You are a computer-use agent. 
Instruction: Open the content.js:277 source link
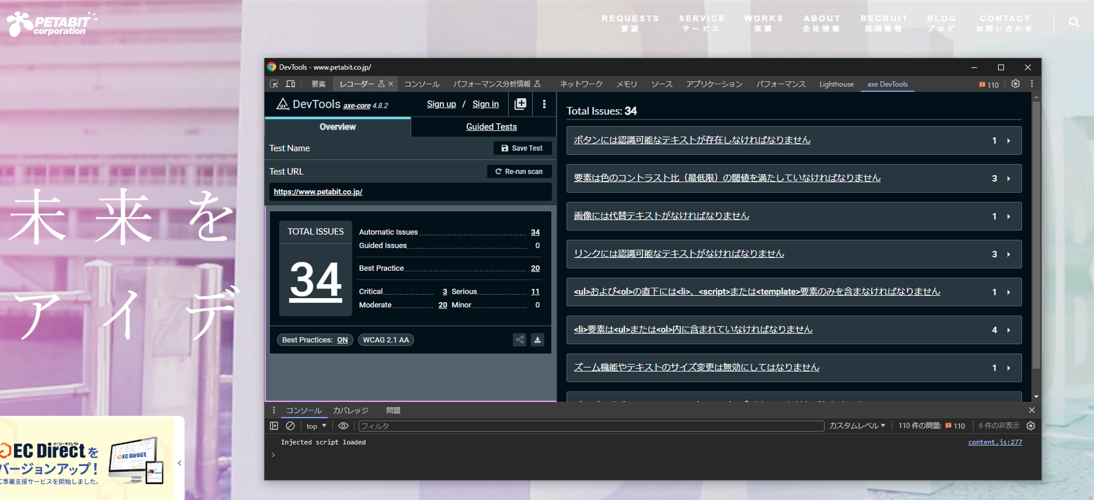[994, 442]
